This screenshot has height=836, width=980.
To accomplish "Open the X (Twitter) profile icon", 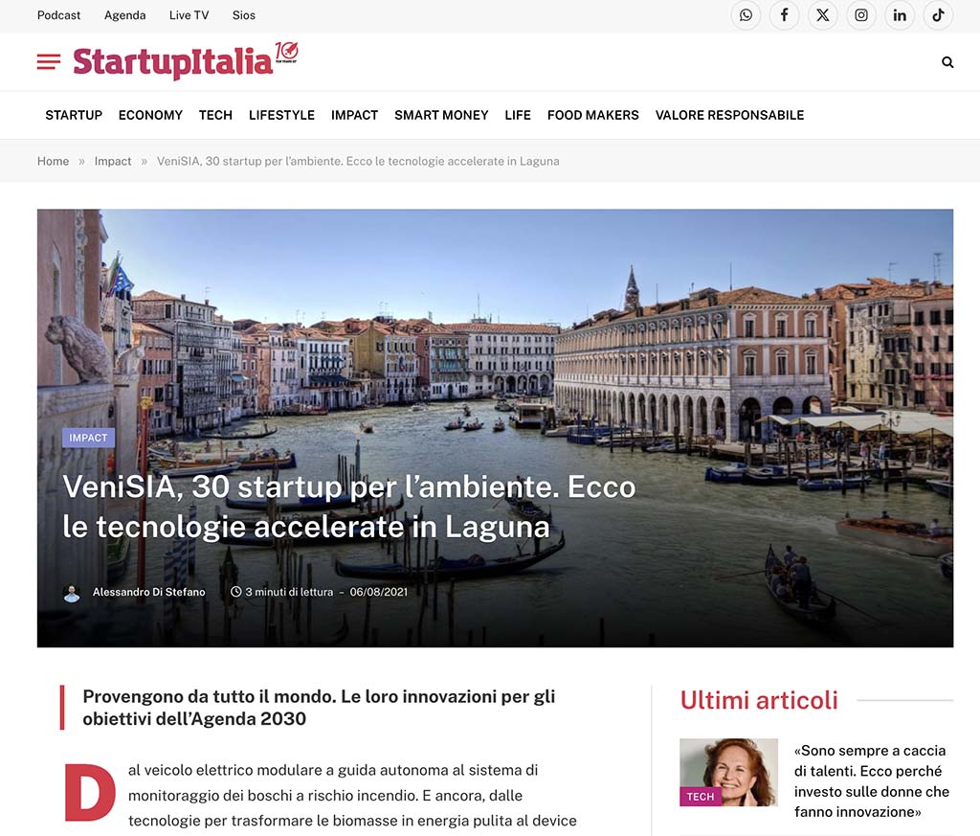I will 822,15.
